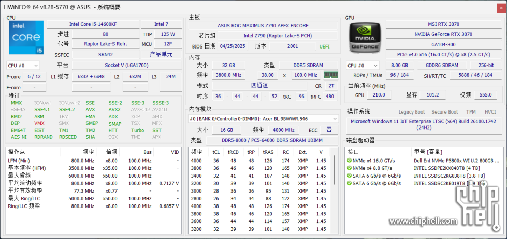Image resolution: width=507 pixels, height=239 pixels.
Task: Click the 操作点 column header
Action: tap(33, 152)
